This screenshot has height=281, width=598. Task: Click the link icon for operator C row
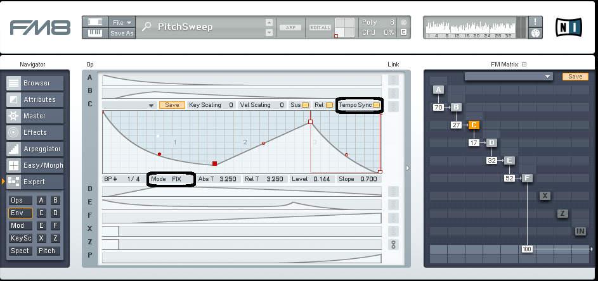(393, 106)
